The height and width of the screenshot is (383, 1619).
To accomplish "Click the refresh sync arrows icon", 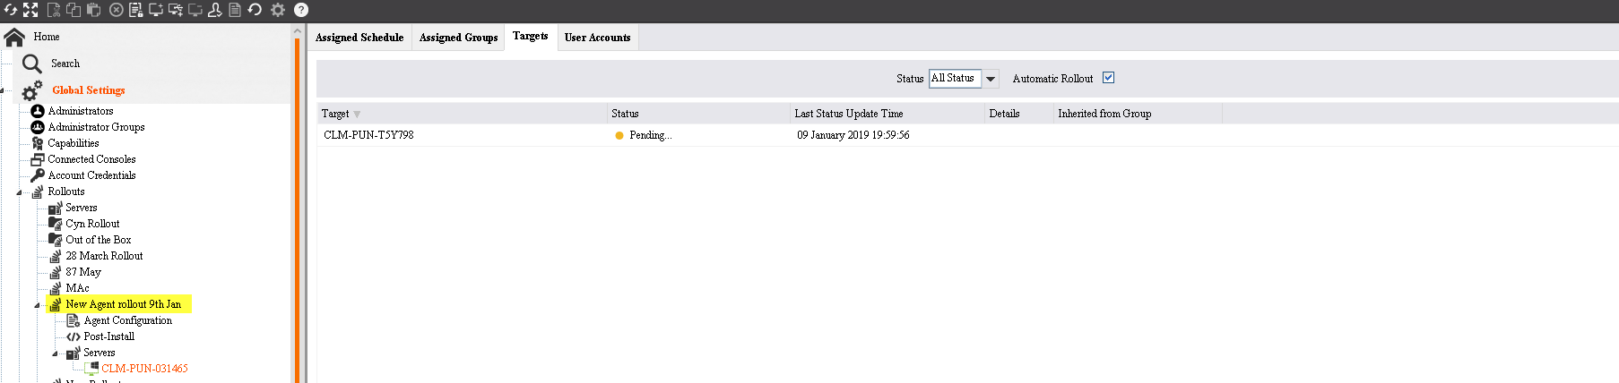I will point(11,10).
